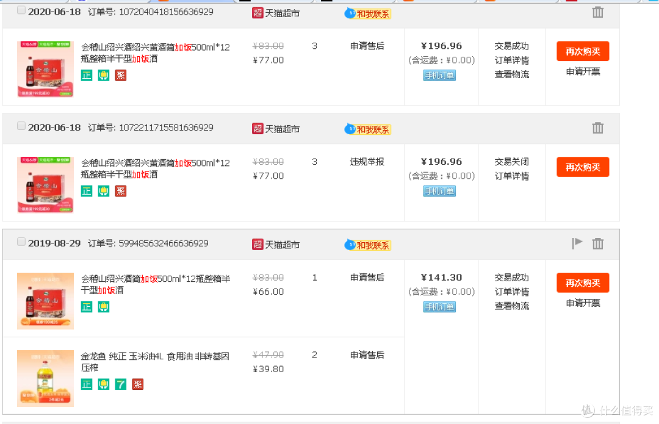Image resolution: width=659 pixels, height=424 pixels.
Task: Click 申请开票 for ¥141.30 order
Action: coord(583,303)
